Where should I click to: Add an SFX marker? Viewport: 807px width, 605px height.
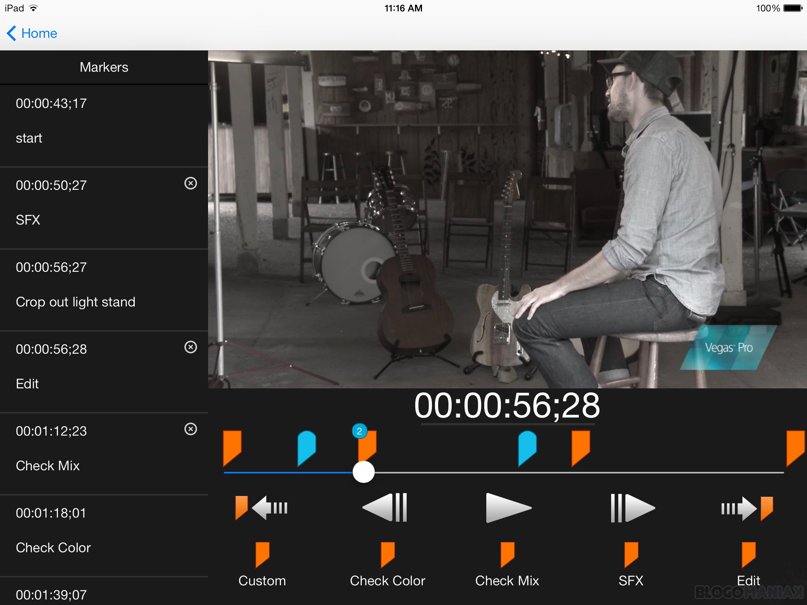pyautogui.click(x=631, y=564)
